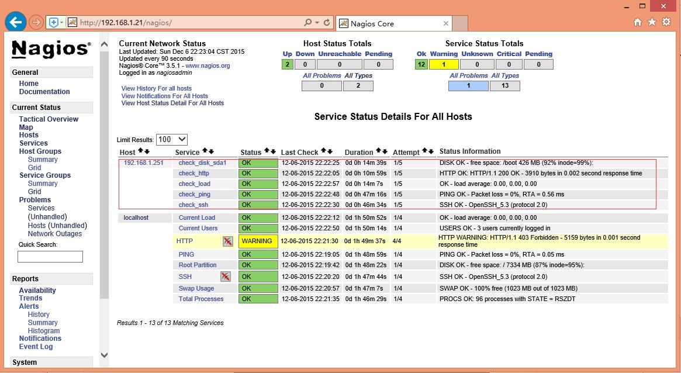Open Alerts Histogram sidebar link
681x373 pixels.
click(x=44, y=331)
